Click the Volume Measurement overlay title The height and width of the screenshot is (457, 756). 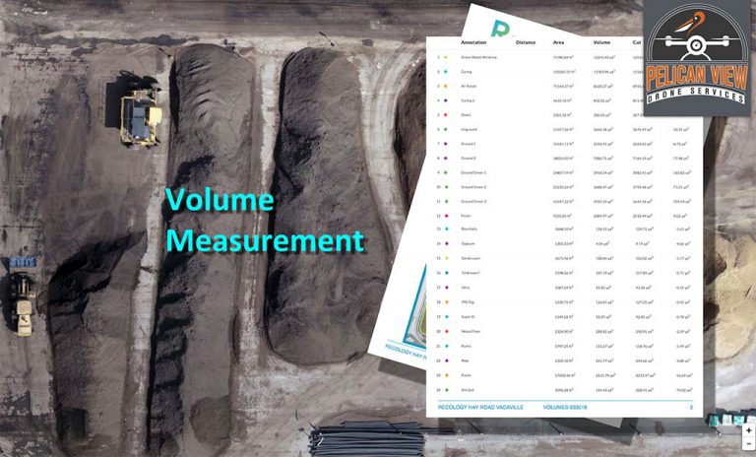pos(264,220)
